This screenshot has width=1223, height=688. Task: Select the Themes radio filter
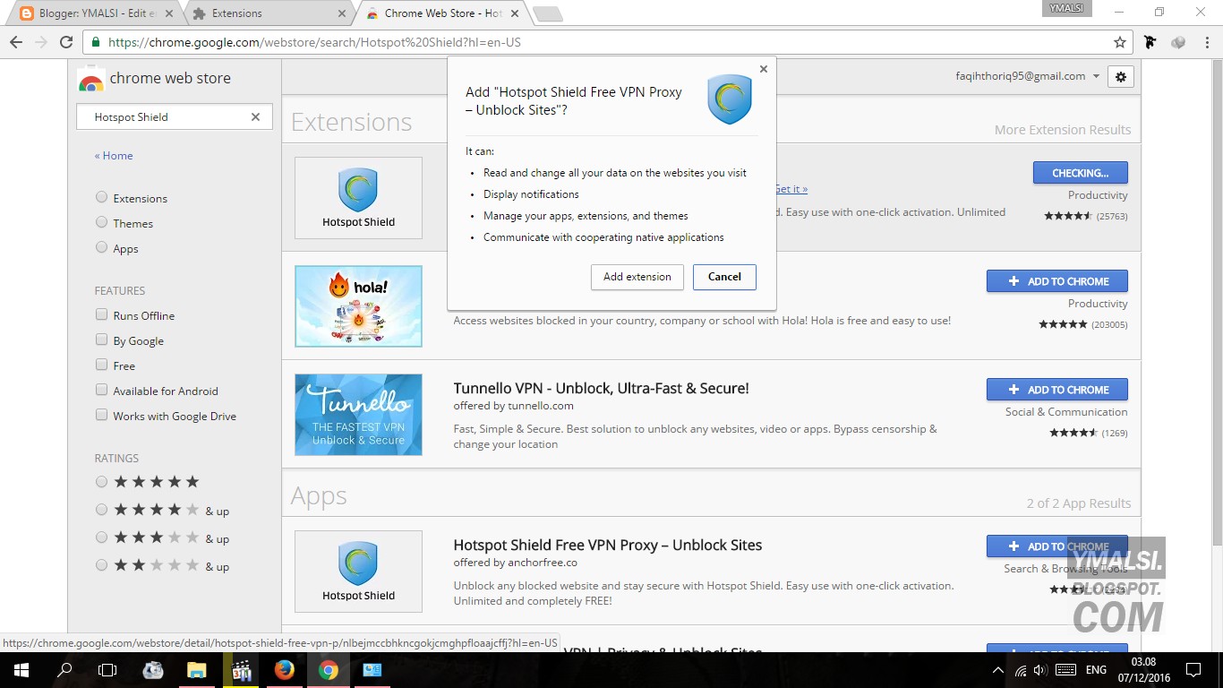101,222
